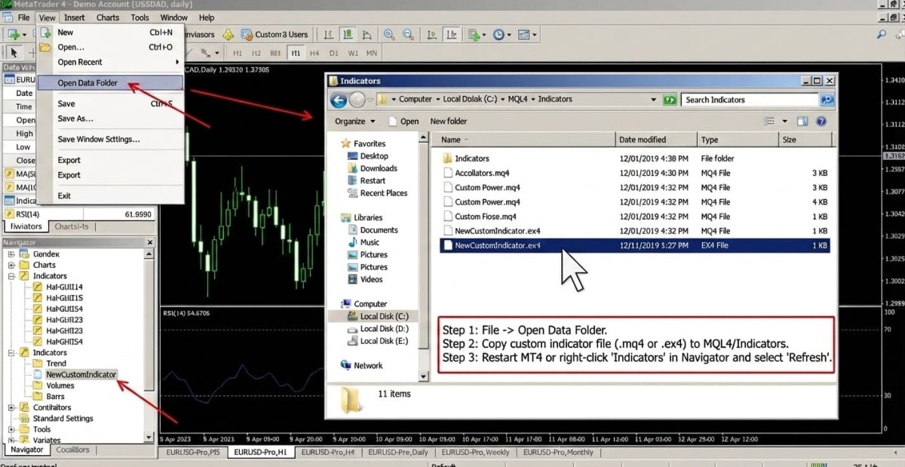Click the explorer sidebar scrollbar
Image resolution: width=905 pixels, height=467 pixels.
pos(423,257)
